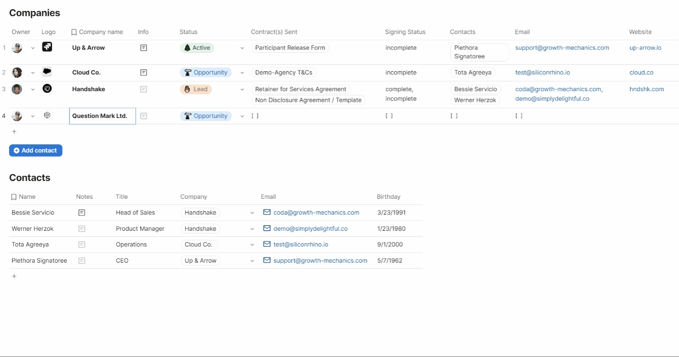Open the Up & Arrow info note icon

pos(144,48)
